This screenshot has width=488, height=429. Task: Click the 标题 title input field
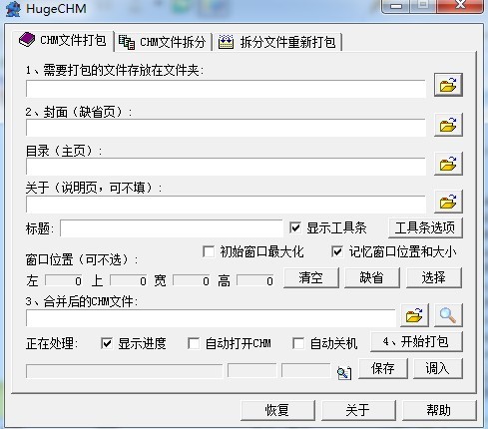(x=172, y=228)
